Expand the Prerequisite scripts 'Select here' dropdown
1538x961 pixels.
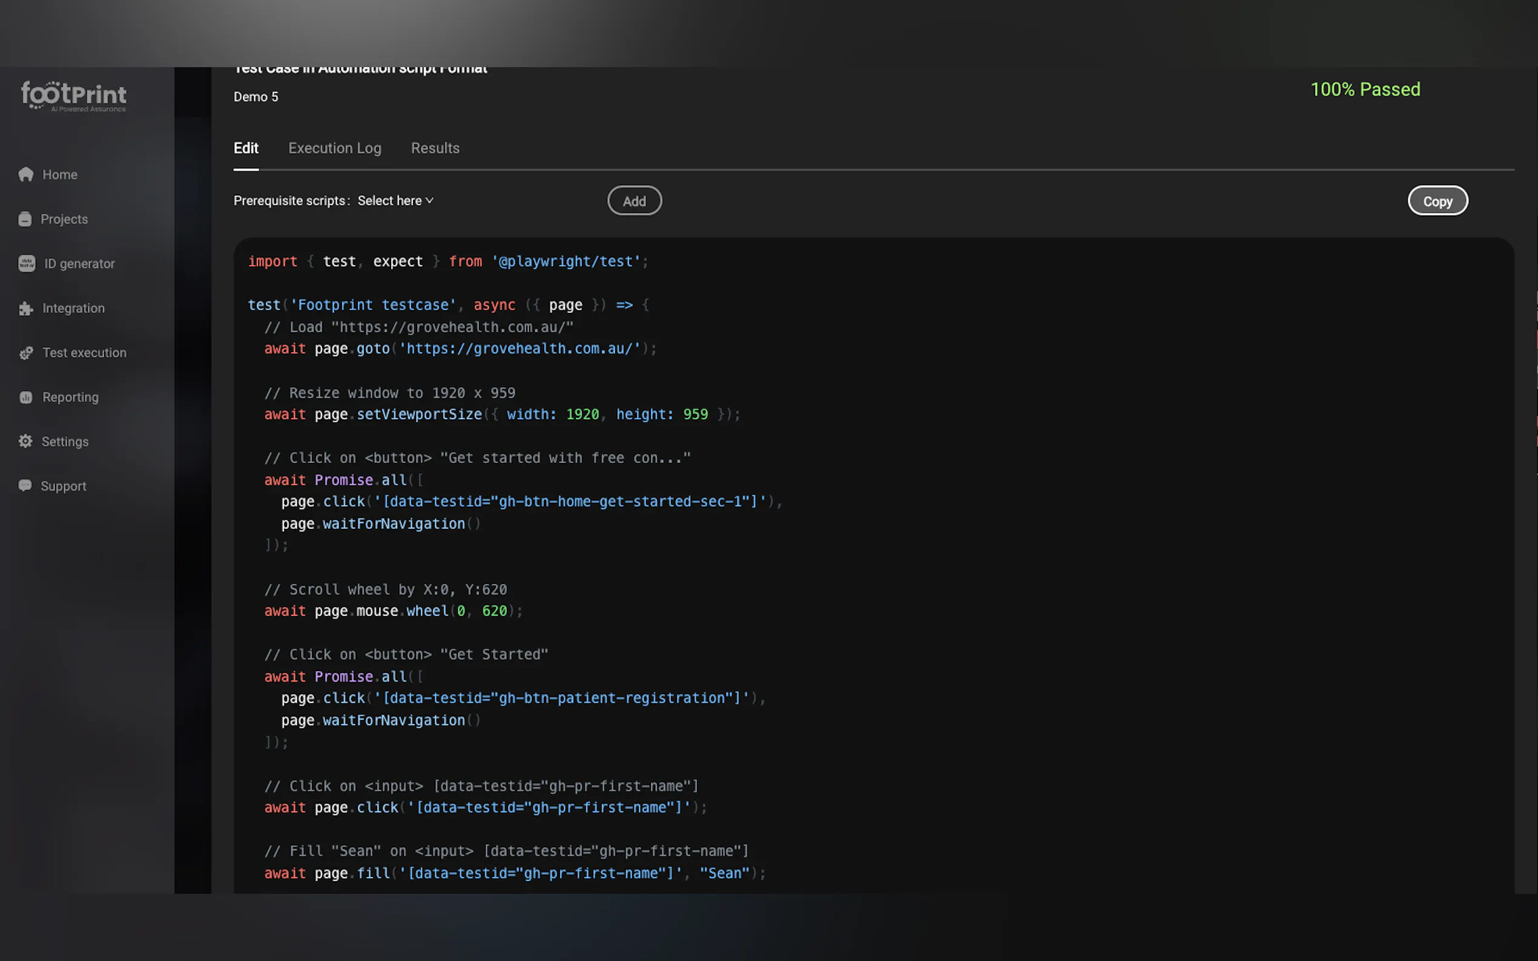(x=389, y=201)
